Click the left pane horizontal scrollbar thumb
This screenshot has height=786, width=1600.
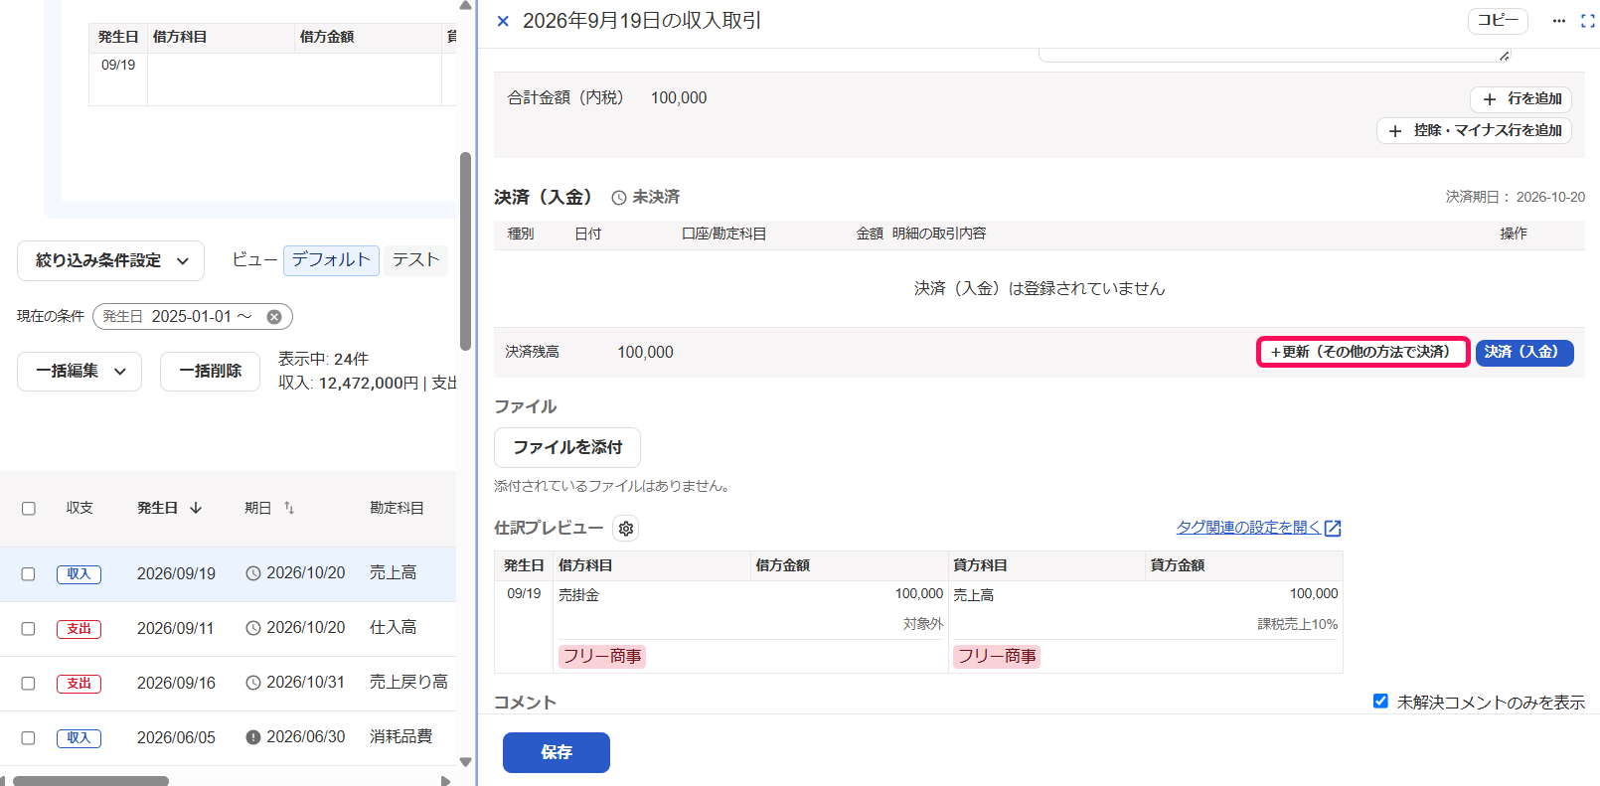tap(90, 781)
